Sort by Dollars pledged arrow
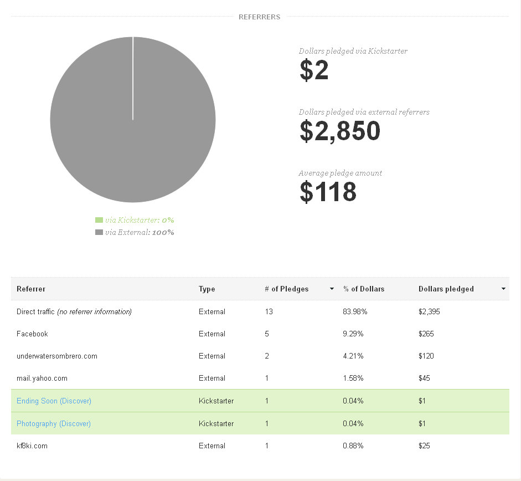Image resolution: width=521 pixels, height=481 pixels. pos(503,289)
